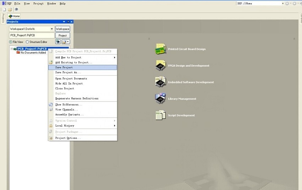Open the Home tab
302x190 pixels.
[14, 16]
